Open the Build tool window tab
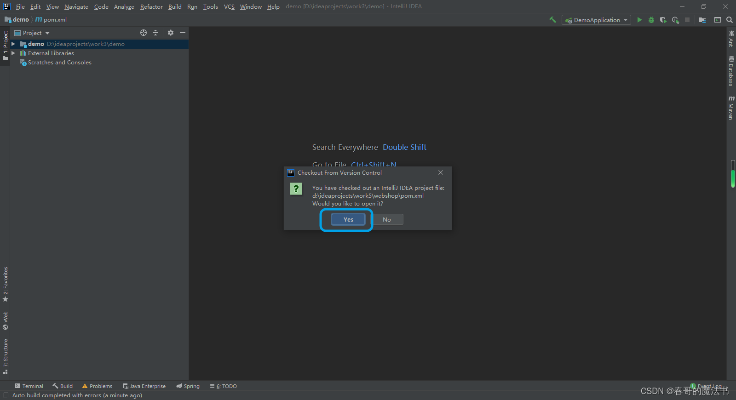 pos(63,386)
